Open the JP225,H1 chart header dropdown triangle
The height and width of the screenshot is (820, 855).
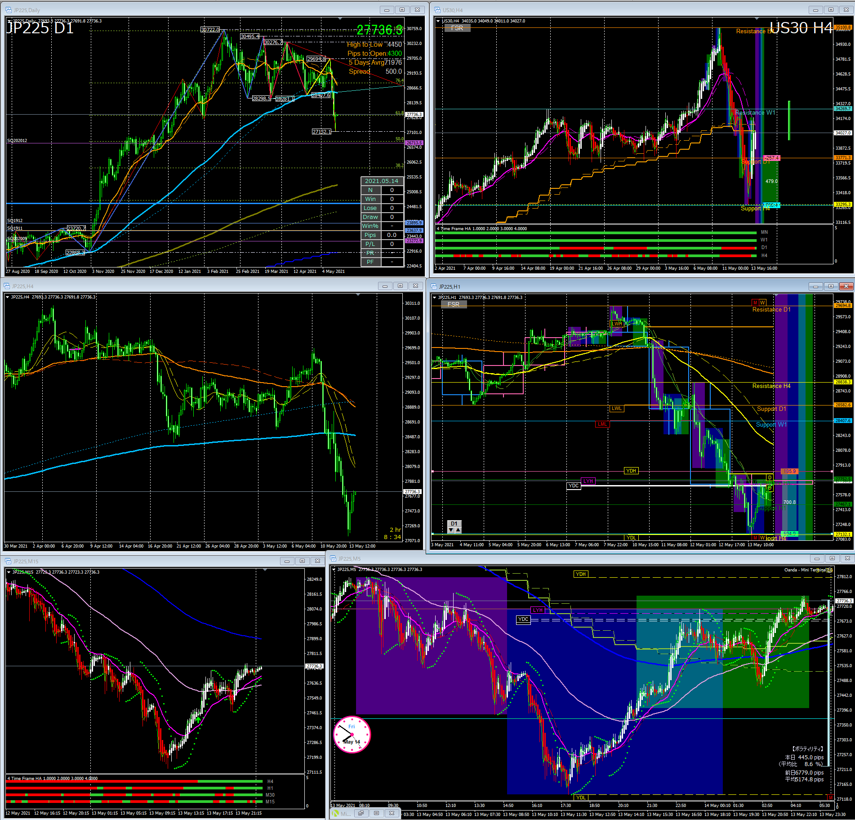point(434,297)
